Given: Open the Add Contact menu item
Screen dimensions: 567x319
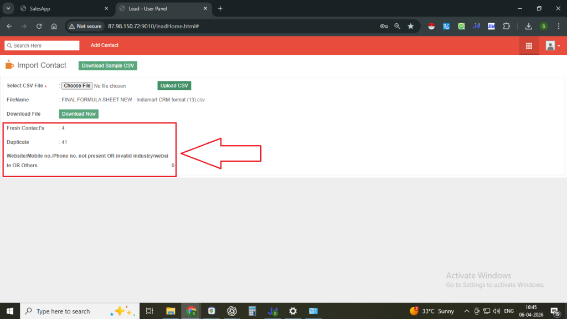Looking at the screenshot, I should (105, 45).
